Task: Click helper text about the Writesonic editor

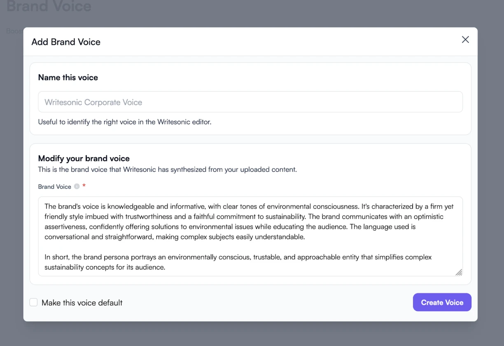Action: coord(124,122)
